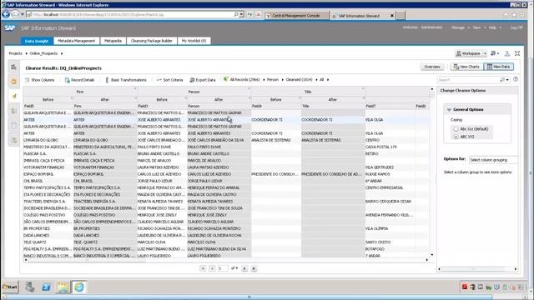Expand the Cleansed (1814) filter arrow
The width and height of the screenshot is (534, 300).
tap(316, 80)
